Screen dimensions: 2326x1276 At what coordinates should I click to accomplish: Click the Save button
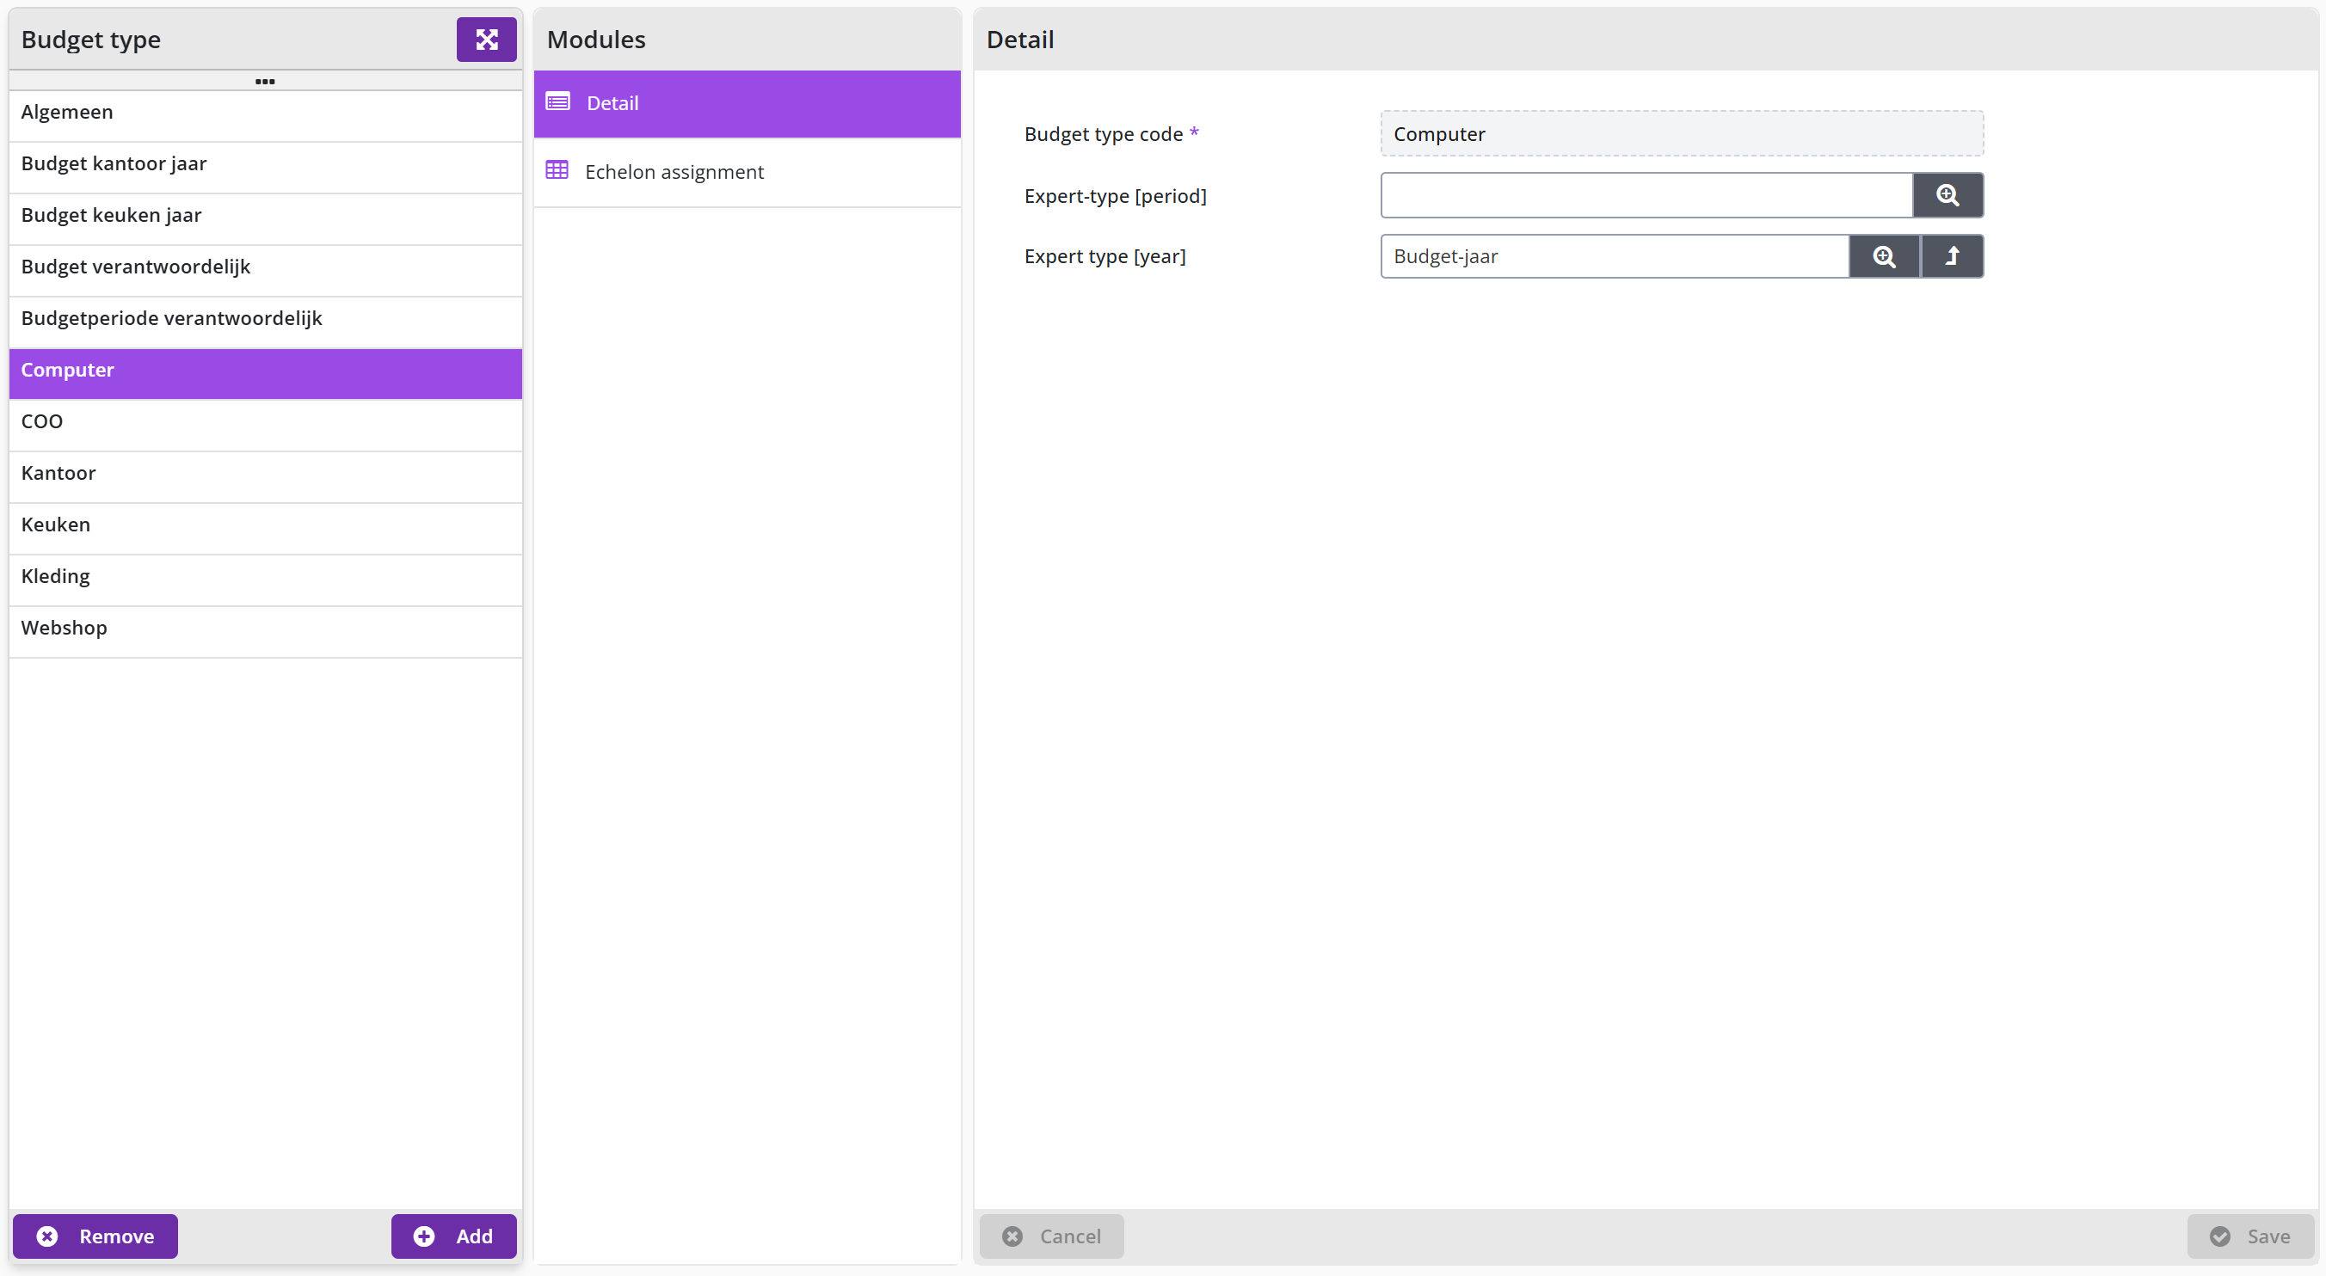(2249, 1236)
